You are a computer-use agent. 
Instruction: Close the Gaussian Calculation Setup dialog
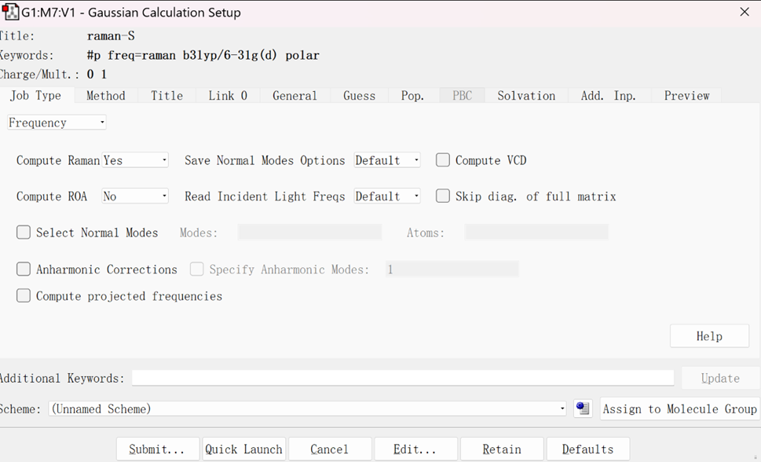click(x=745, y=12)
